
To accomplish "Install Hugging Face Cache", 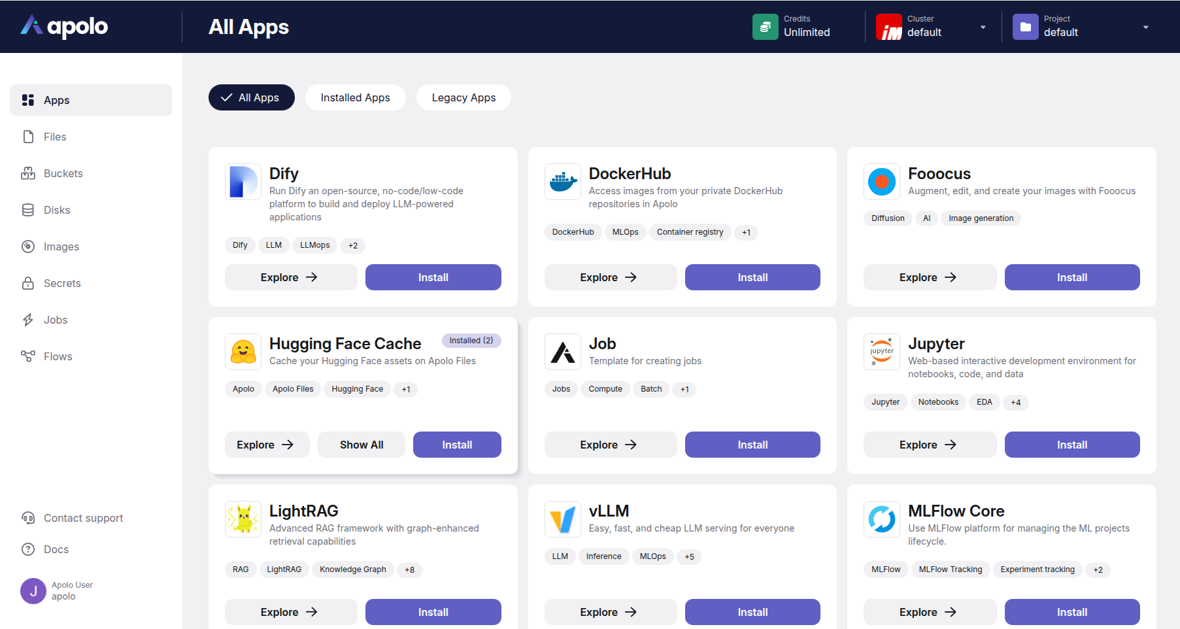I will click(457, 445).
